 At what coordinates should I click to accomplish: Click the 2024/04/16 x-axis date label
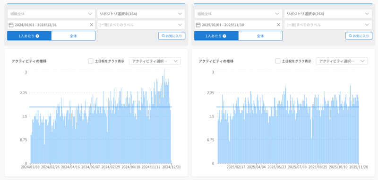[70, 167]
